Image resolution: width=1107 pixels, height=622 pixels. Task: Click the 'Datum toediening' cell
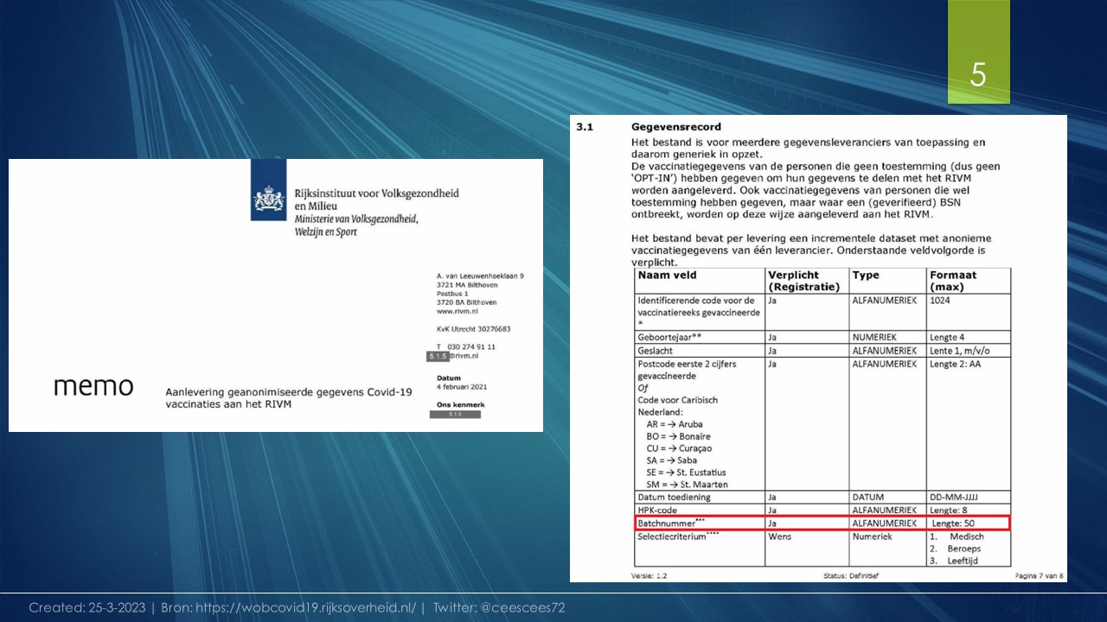tap(700, 498)
